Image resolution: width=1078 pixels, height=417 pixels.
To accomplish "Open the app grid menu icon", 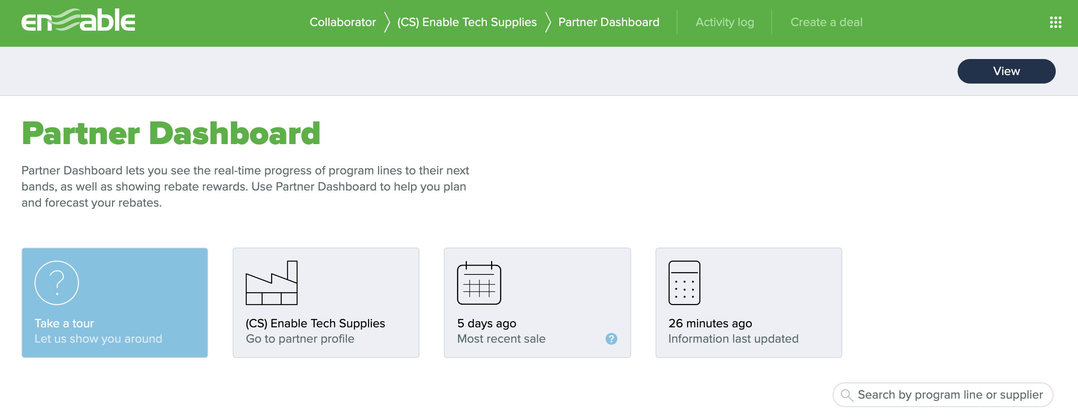I will pyautogui.click(x=1055, y=22).
